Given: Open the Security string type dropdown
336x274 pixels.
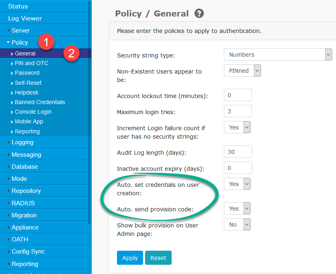Looking at the screenshot, I should point(278,55).
